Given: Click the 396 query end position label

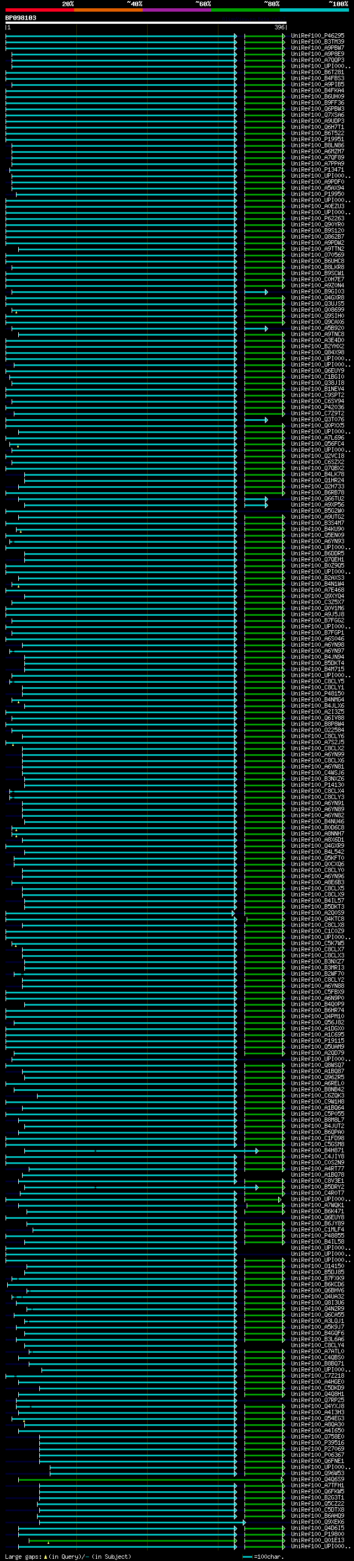Looking at the screenshot, I should coord(279,28).
